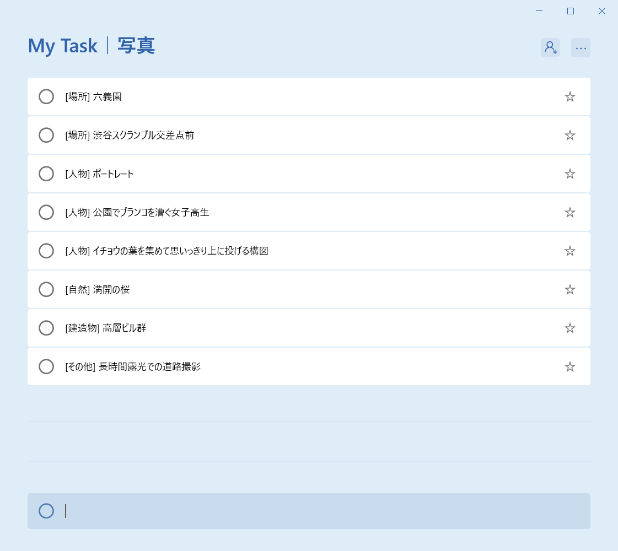This screenshot has width=618, height=551.
Task: Mark 渋谷スクランブル交差点前 task as important
Action: [x=569, y=136]
